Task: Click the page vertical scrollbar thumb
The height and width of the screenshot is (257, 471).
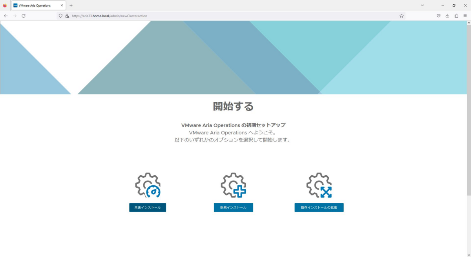Action: [469, 110]
